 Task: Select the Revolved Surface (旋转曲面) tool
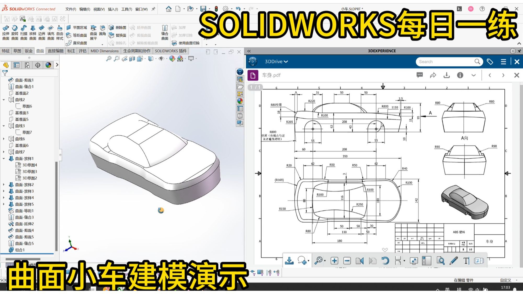(15, 33)
